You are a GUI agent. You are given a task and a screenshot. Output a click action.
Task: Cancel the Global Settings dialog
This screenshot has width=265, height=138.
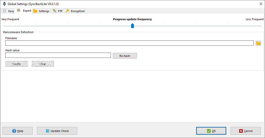246,131
